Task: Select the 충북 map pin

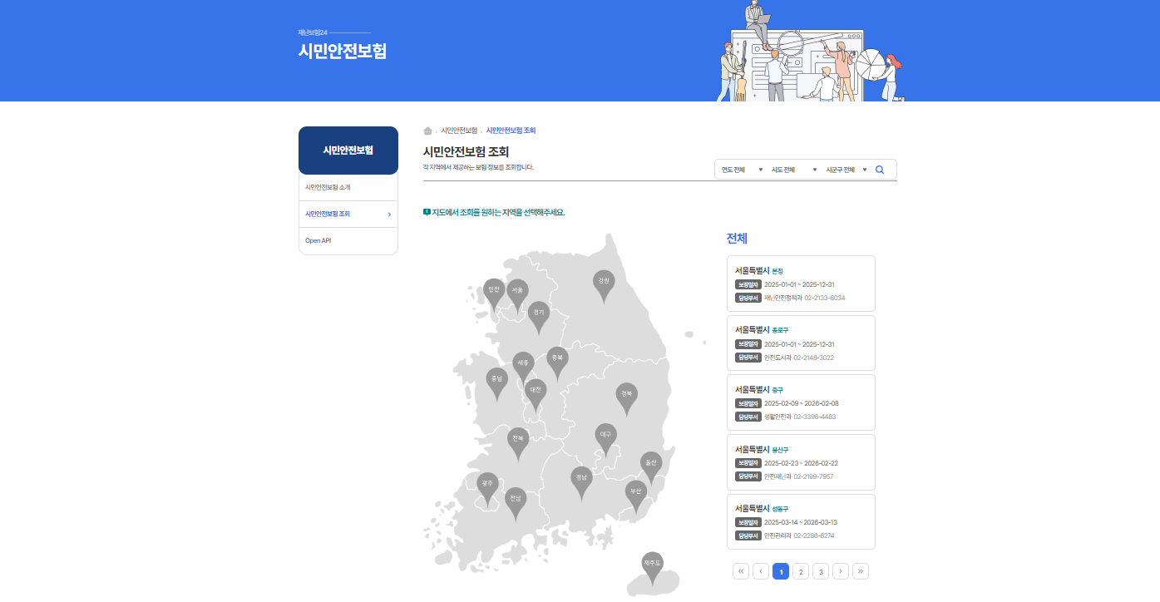Action: tap(557, 363)
